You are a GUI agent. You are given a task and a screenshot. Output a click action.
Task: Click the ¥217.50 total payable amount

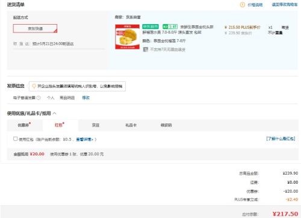[285, 214]
